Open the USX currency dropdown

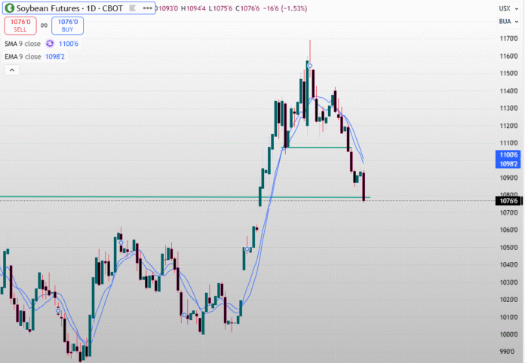505,8
